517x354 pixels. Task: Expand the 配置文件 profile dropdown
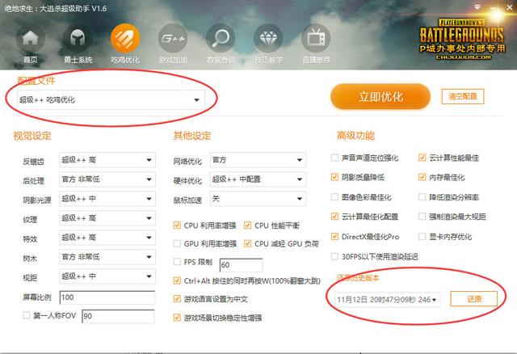click(x=111, y=99)
